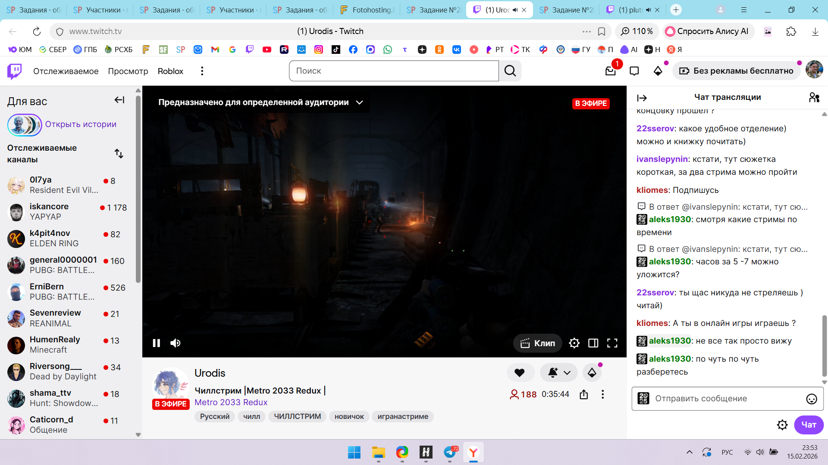Open the Twitch home logo
This screenshot has width=828, height=465.
tap(15, 71)
